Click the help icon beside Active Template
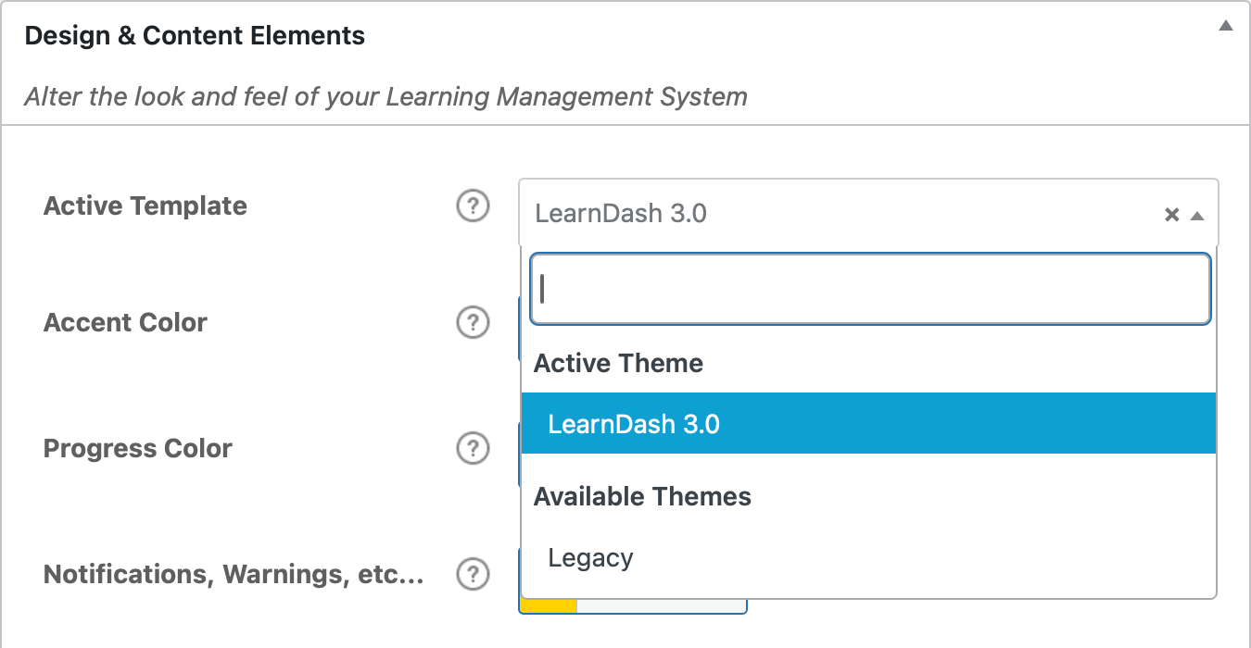The width and height of the screenshot is (1251, 648). pos(473,206)
